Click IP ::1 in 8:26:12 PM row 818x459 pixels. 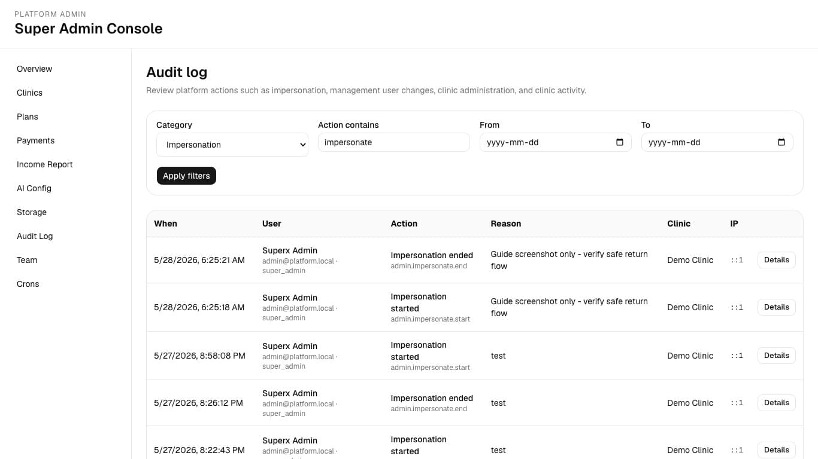point(737,403)
